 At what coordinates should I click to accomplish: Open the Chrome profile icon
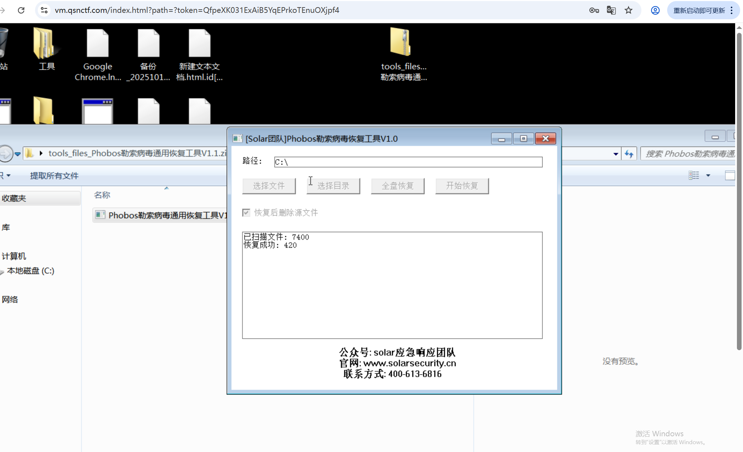pyautogui.click(x=655, y=10)
